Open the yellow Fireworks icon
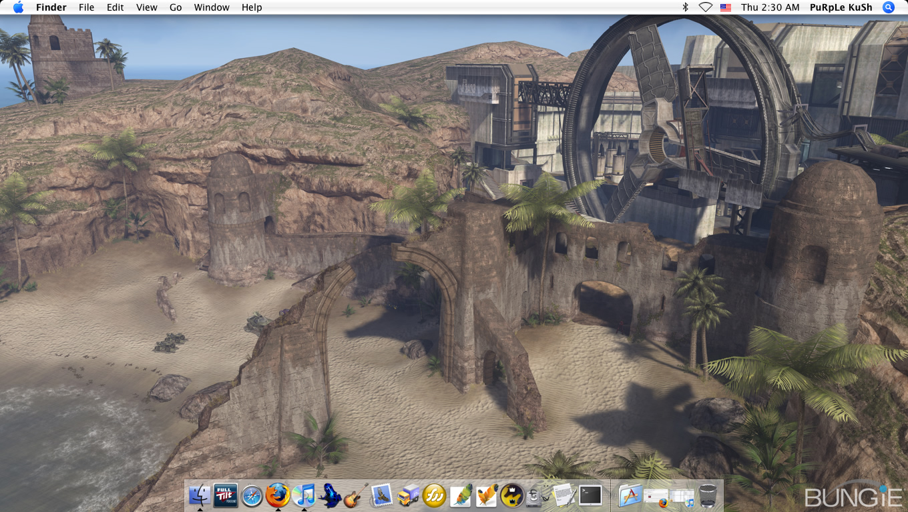This screenshot has height=512, width=908. click(x=434, y=495)
